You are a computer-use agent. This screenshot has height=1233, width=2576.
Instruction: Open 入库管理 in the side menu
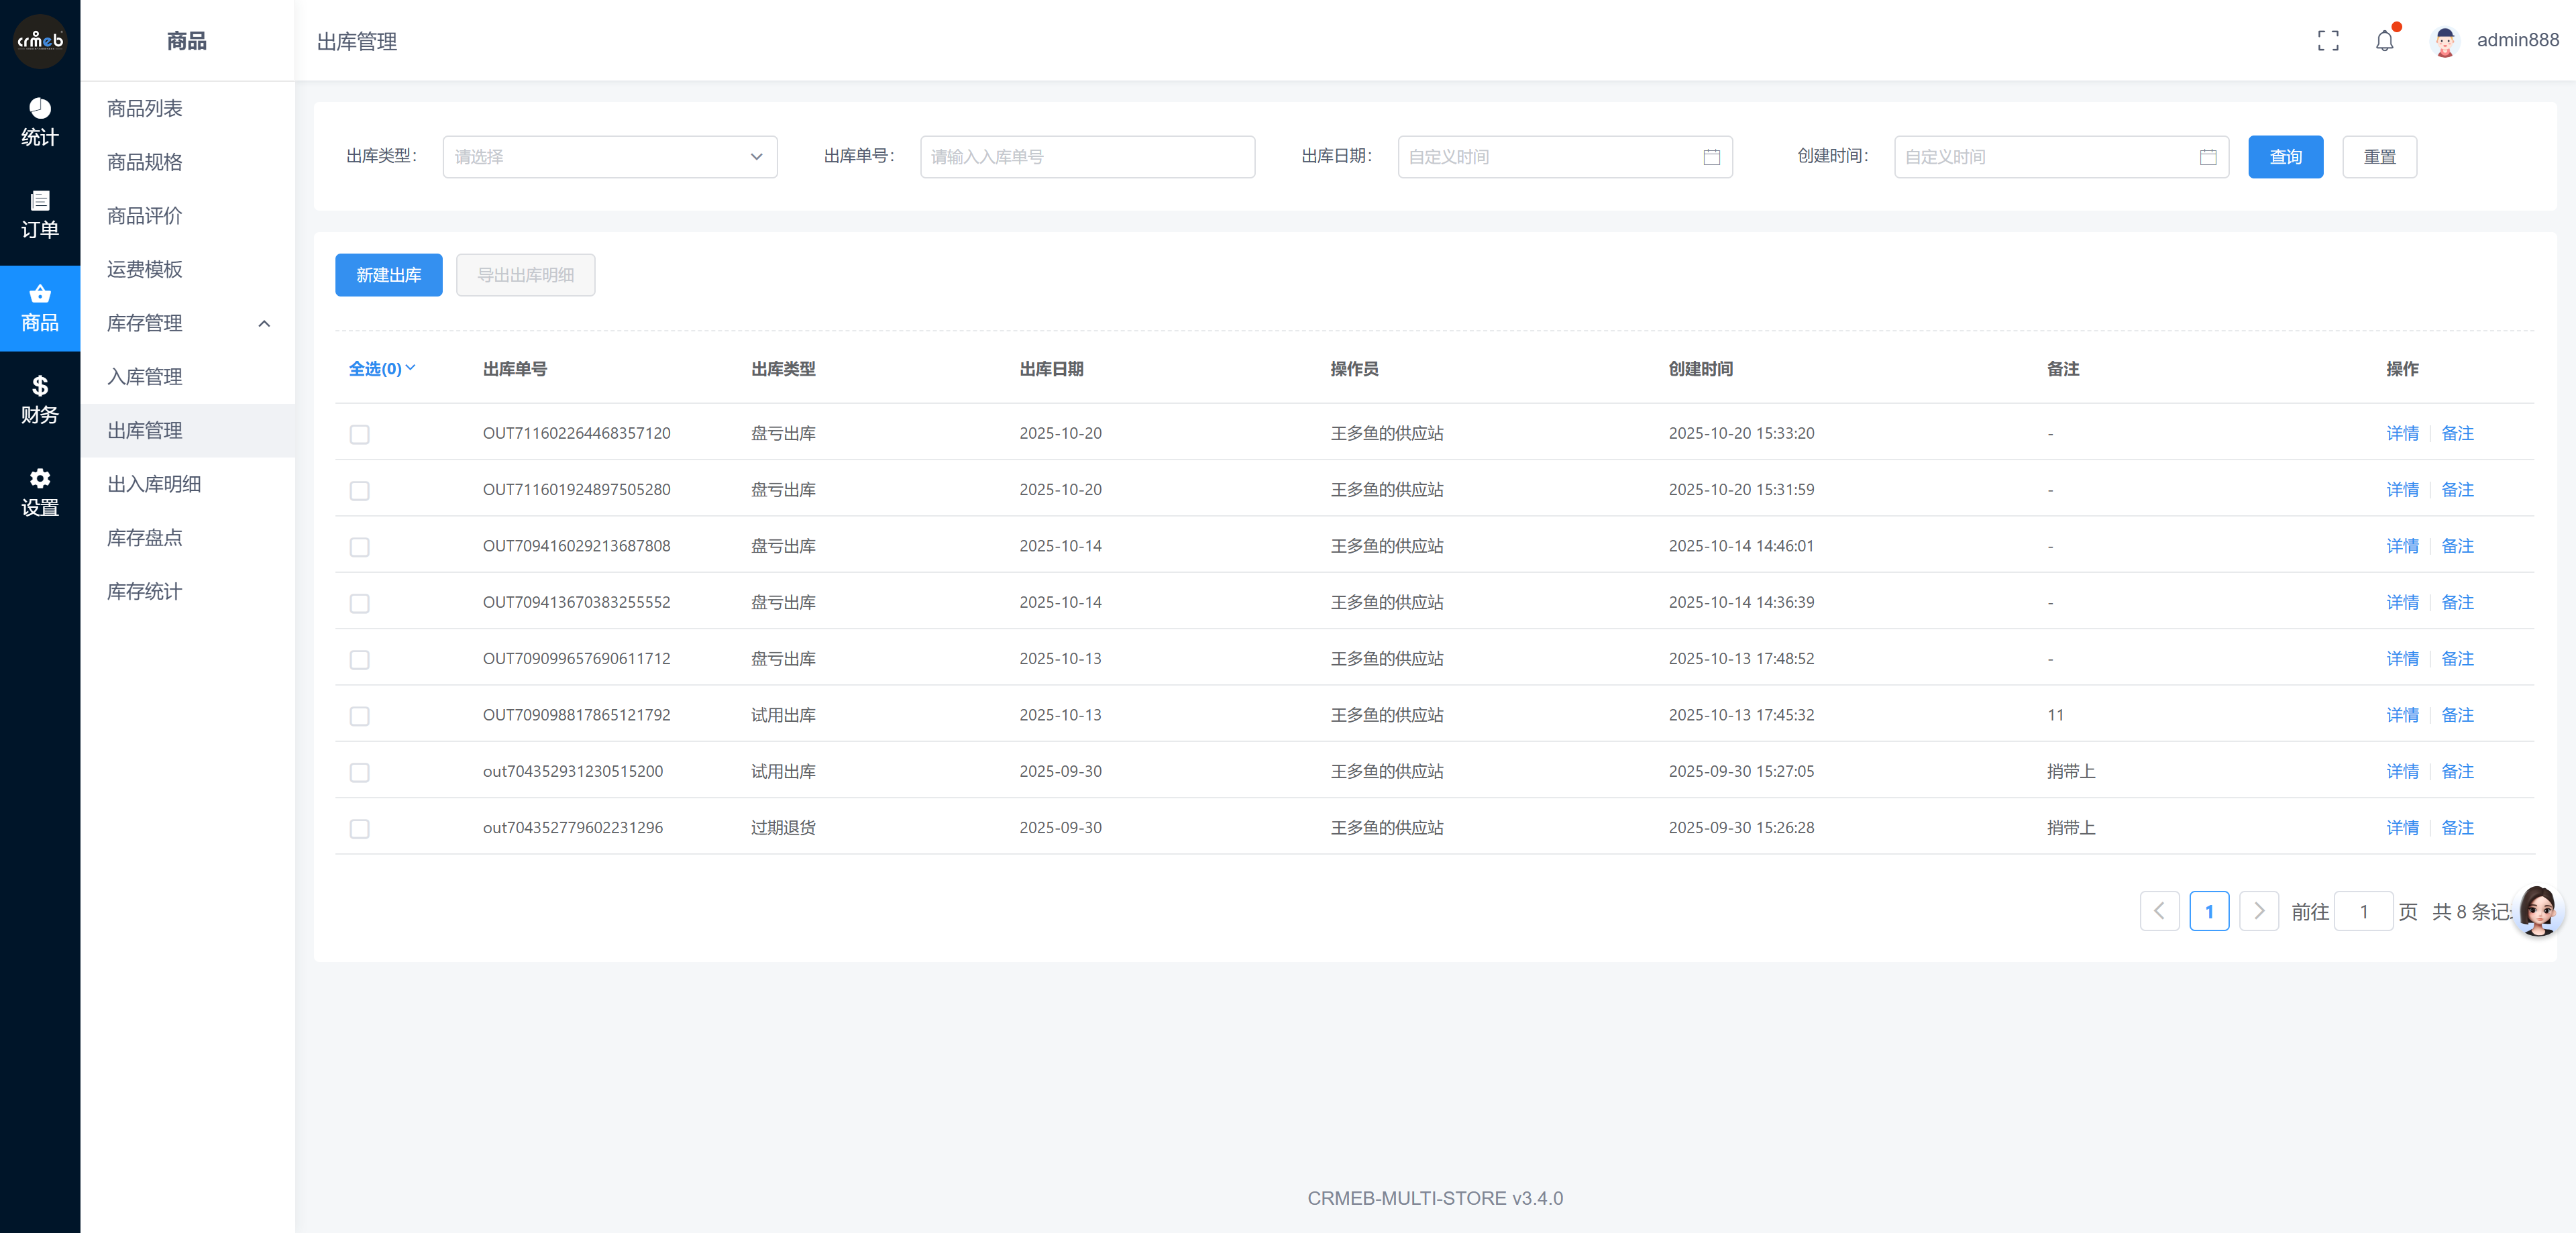(145, 377)
